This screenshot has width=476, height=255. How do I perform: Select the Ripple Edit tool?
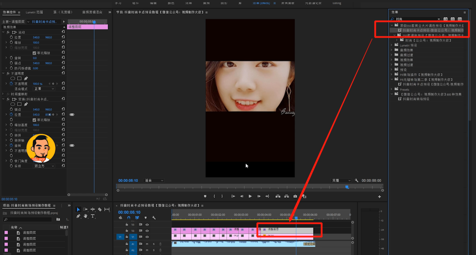pyautogui.click(x=93, y=209)
